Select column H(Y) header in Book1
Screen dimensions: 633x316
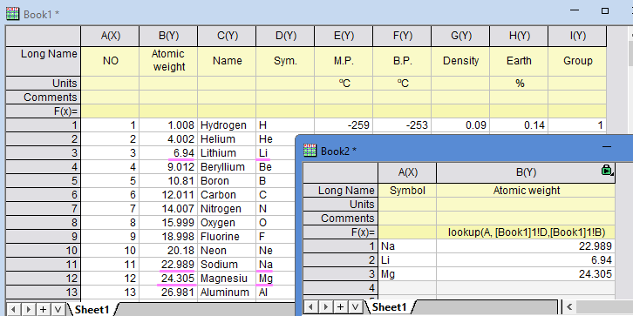(519, 37)
